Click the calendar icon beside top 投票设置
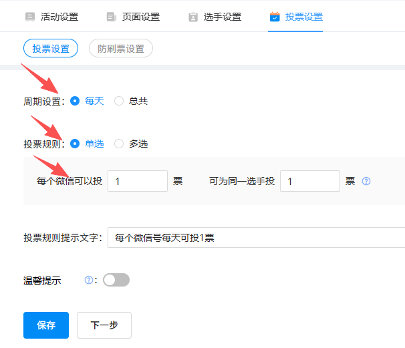 (275, 17)
